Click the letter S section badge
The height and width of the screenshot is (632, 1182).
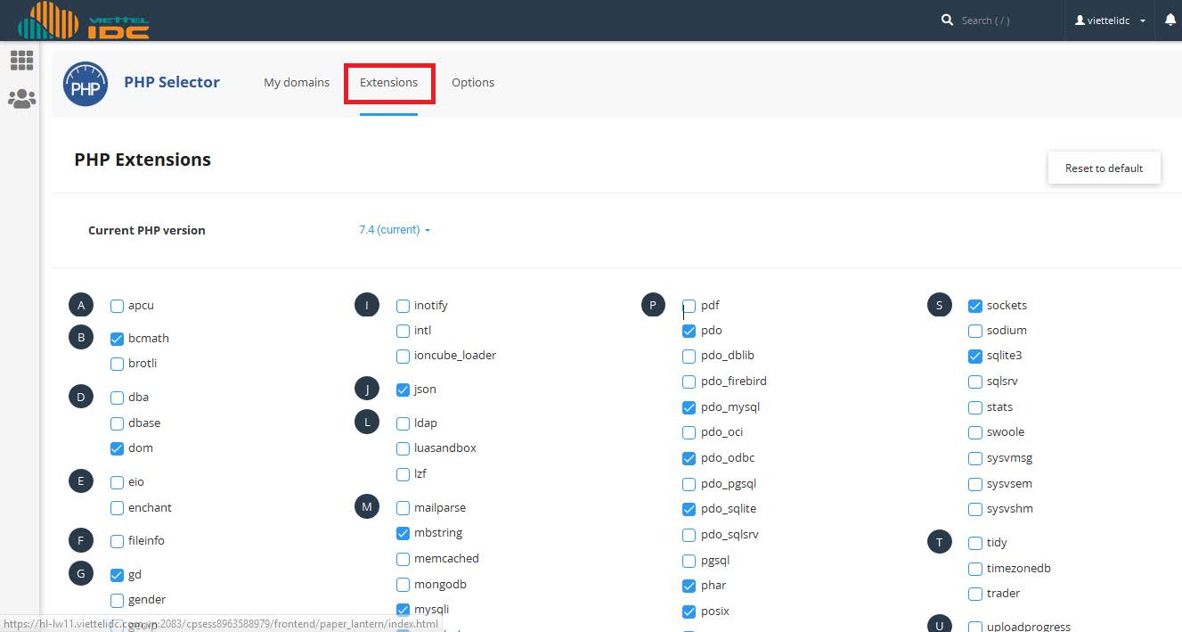[x=939, y=304]
